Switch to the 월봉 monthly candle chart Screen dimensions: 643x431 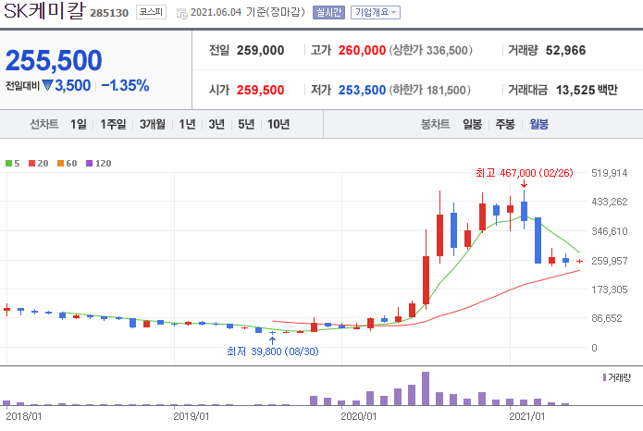pyautogui.click(x=538, y=124)
